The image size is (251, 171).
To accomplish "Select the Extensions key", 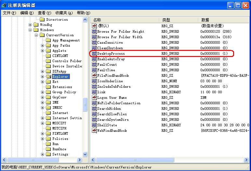I will click(62, 87).
